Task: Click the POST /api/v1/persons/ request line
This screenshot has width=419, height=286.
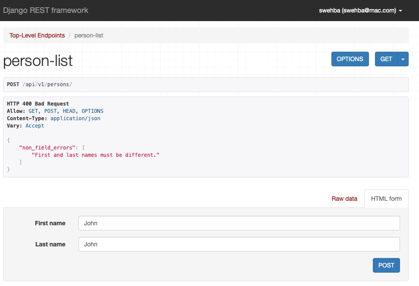Action: (39, 84)
